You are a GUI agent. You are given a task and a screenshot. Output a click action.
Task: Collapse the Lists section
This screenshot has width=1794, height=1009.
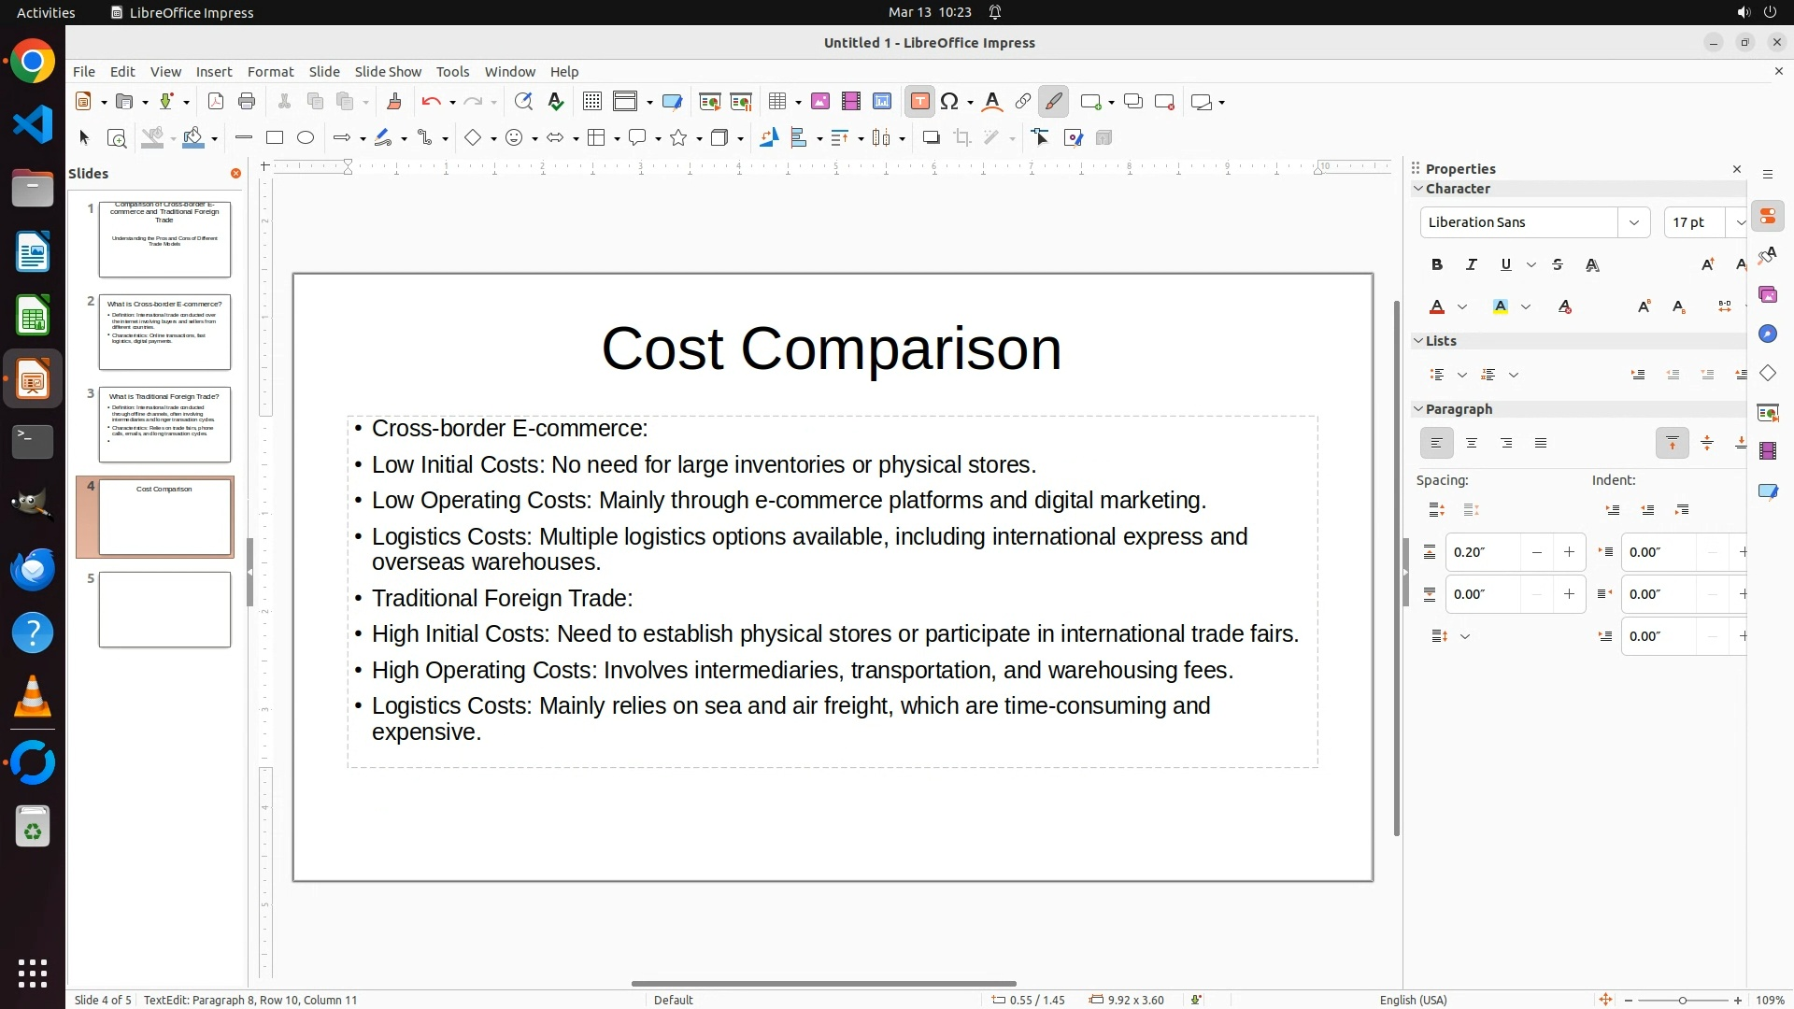(x=1418, y=341)
